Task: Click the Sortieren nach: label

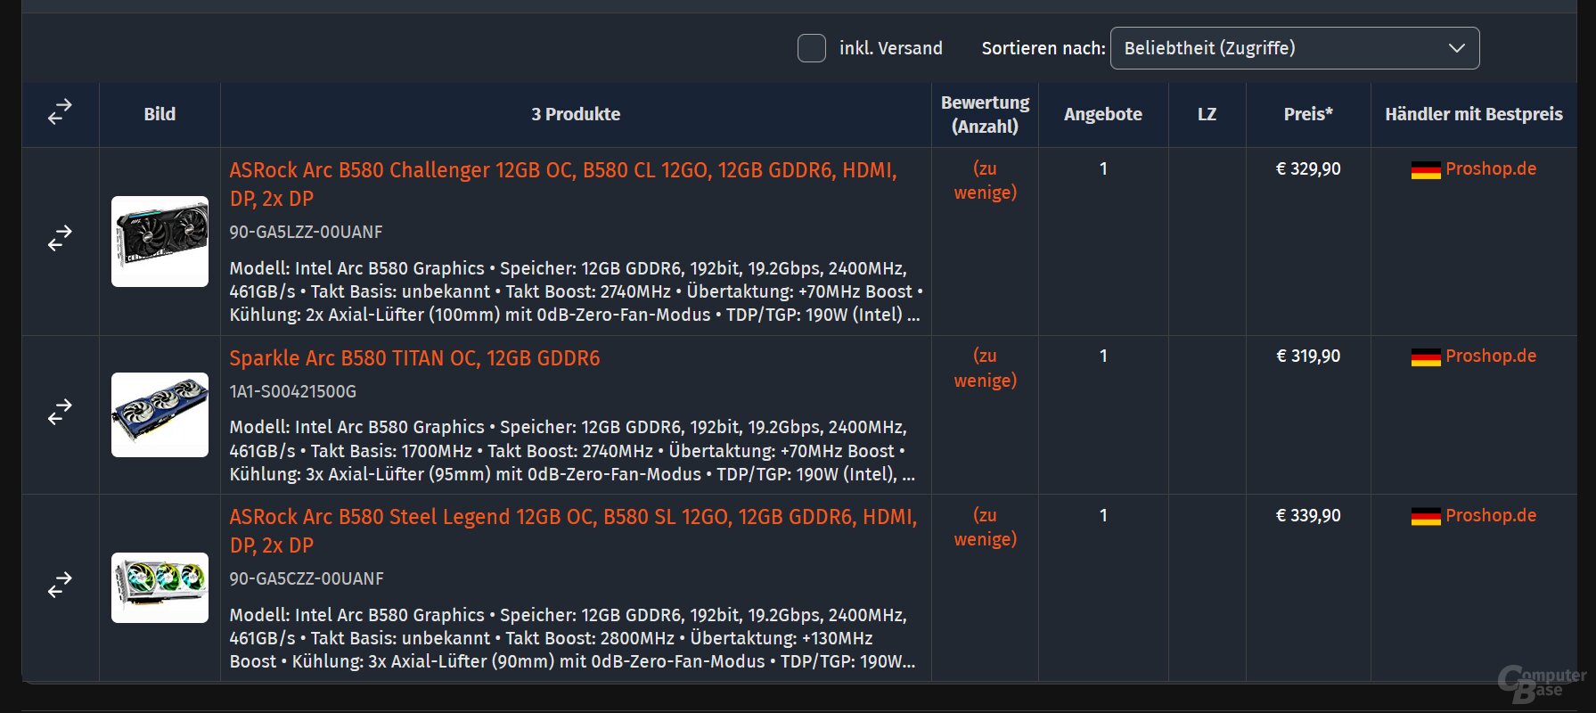Action: [x=1044, y=48]
